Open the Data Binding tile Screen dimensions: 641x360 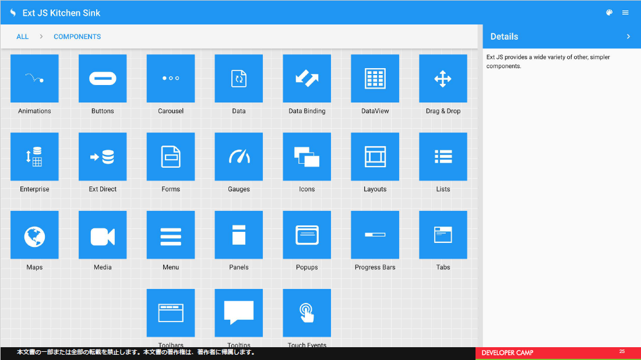(307, 79)
